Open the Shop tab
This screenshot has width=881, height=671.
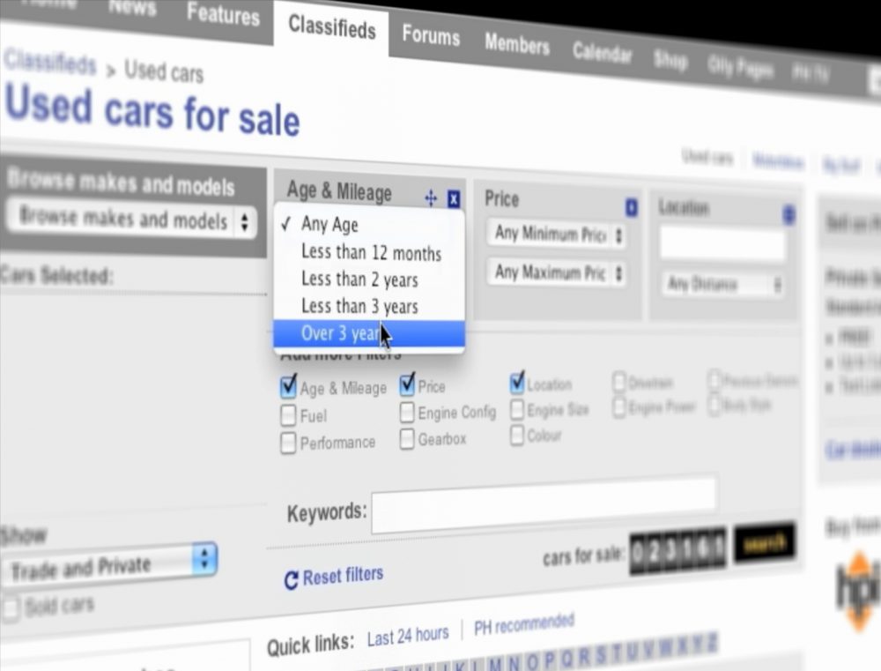coord(670,60)
